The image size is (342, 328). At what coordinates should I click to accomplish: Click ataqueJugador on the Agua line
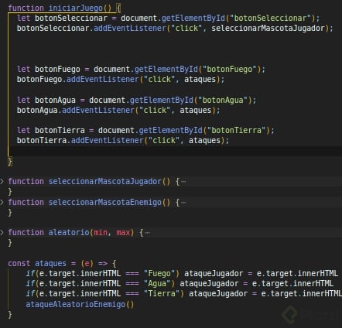tap(209, 283)
